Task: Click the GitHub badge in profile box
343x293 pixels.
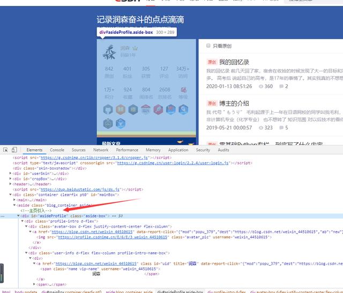Action: click(108, 109)
